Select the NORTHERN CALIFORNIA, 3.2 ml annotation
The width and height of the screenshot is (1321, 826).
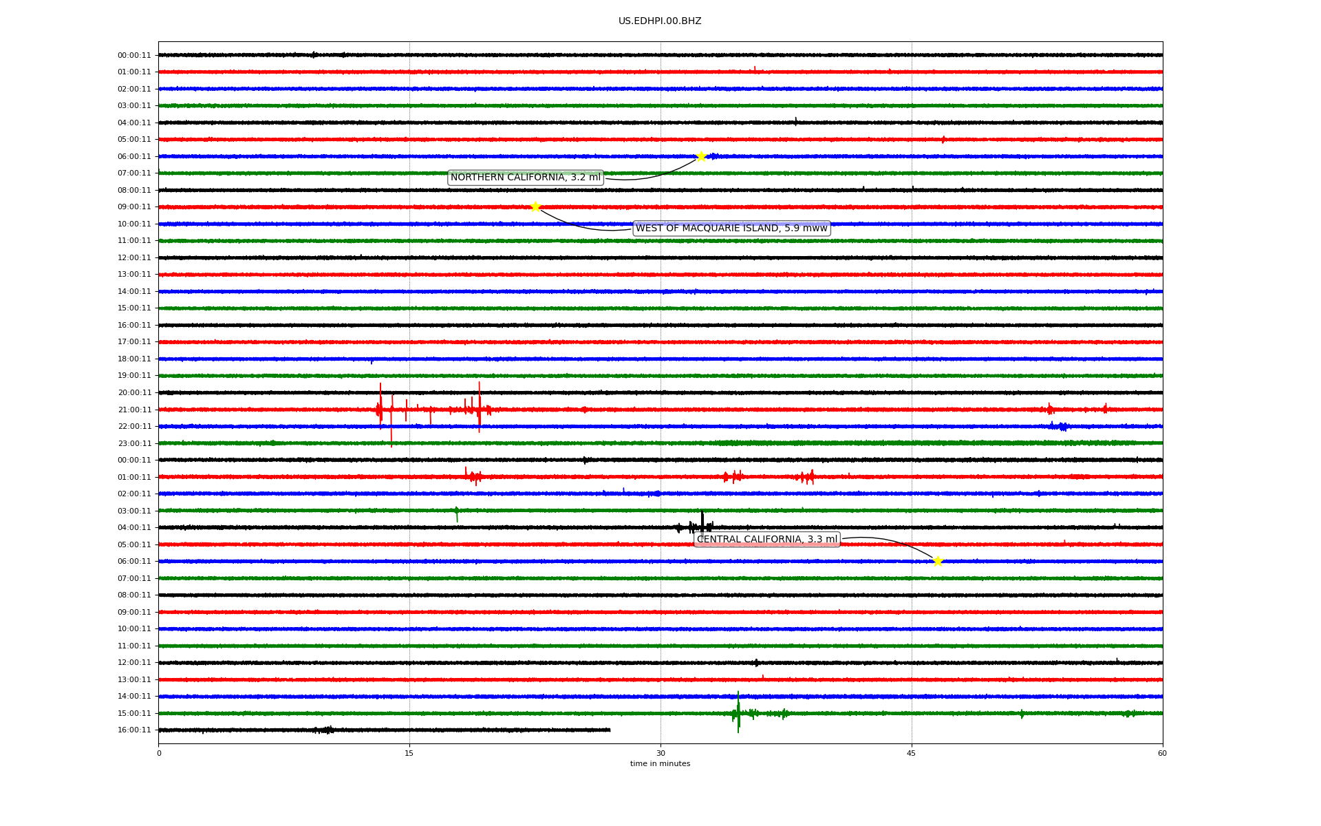(x=526, y=178)
